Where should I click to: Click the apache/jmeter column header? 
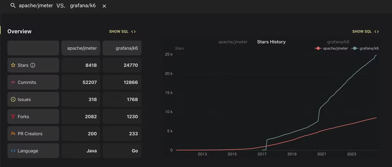tap(81, 48)
